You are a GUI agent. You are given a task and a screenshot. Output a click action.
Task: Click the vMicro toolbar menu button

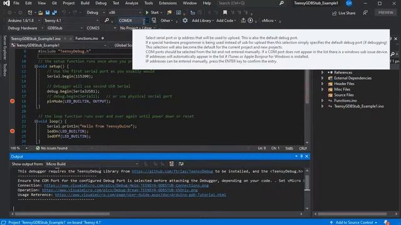269,21
